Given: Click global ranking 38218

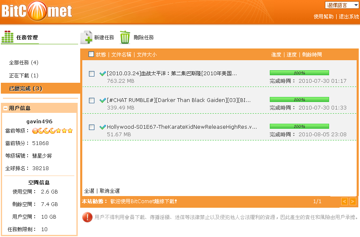Looking at the screenshot, I should tap(41, 168).
